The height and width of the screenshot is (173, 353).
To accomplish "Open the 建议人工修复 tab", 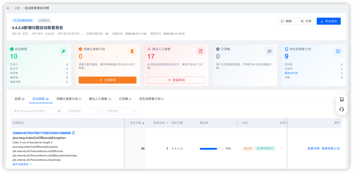I will [100, 99].
